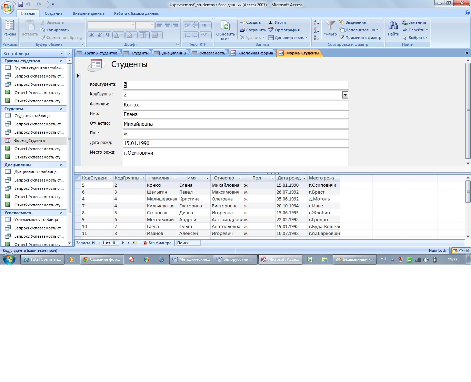Open Работа с базами данных tab

pos(136,13)
